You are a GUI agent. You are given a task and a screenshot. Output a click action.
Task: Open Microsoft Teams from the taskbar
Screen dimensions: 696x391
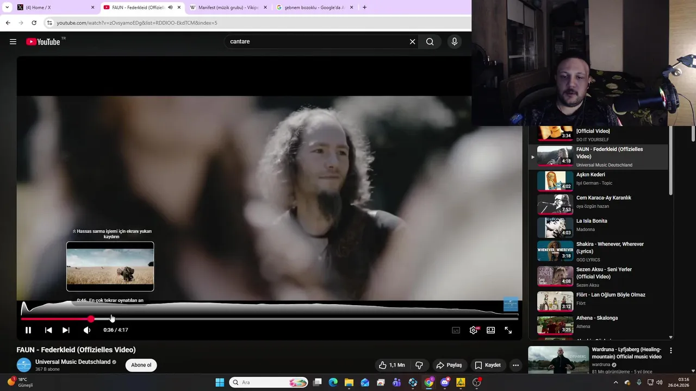[397, 382]
